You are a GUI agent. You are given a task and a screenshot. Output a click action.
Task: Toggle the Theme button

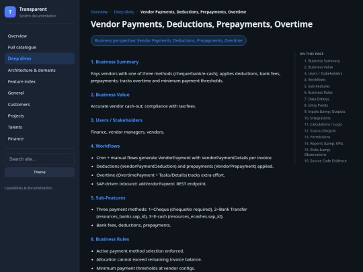40,172
